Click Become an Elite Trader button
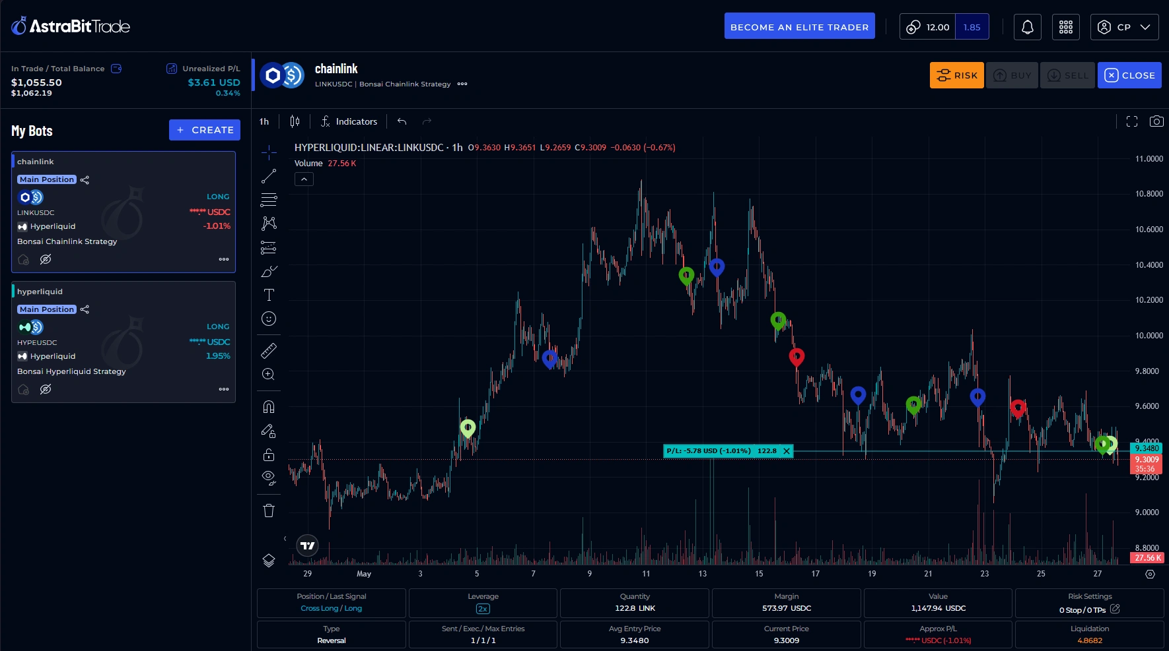 click(799, 26)
